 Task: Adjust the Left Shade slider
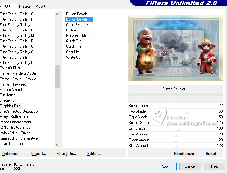[x=176, y=128]
